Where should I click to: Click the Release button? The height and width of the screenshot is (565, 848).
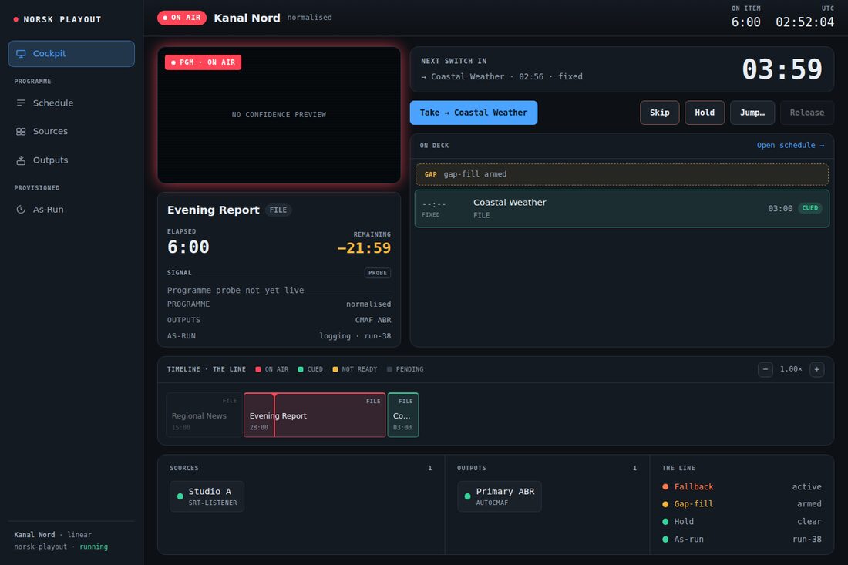tap(807, 113)
